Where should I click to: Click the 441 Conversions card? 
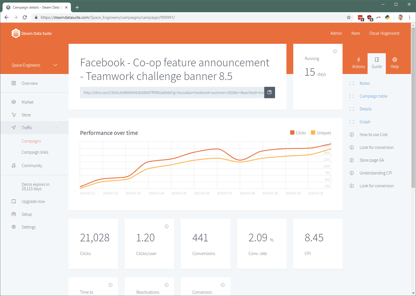pyautogui.click(x=206, y=244)
